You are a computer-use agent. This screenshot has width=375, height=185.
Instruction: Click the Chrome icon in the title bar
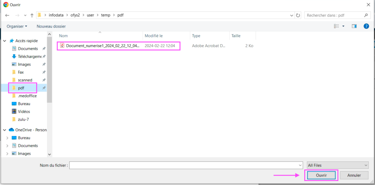pyautogui.click(x=6, y=4)
